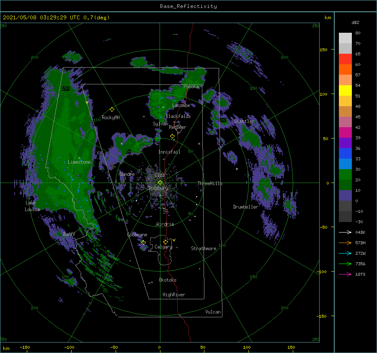The width and height of the screenshot is (377, 353).
Task: Click the yellow radar site diamond at center
Action: pos(160,183)
